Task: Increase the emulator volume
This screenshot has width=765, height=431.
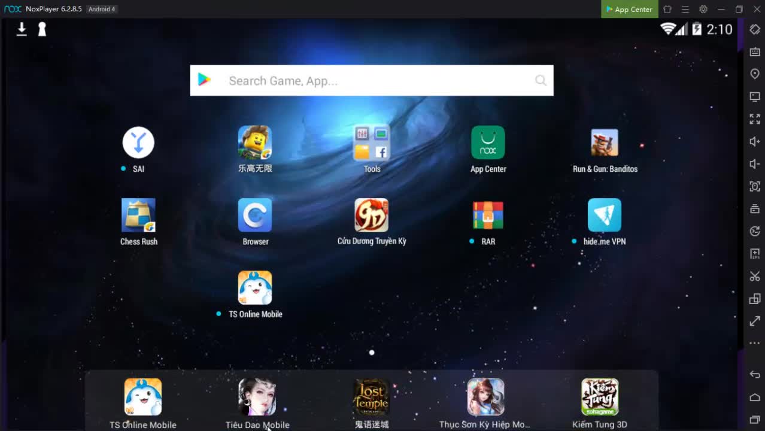Action: coord(755,142)
